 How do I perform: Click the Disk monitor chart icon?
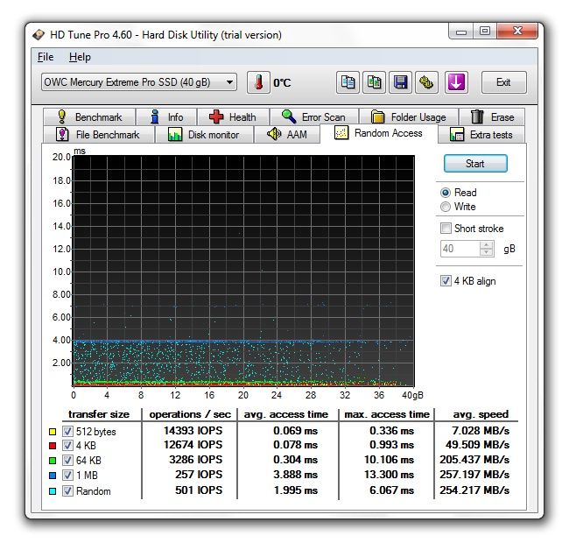pyautogui.click(x=175, y=135)
